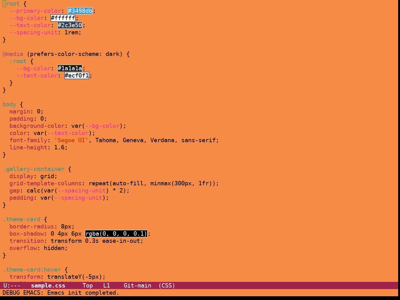Click the line-height property
Image resolution: width=400 pixels, height=300 pixels.
(28, 147)
